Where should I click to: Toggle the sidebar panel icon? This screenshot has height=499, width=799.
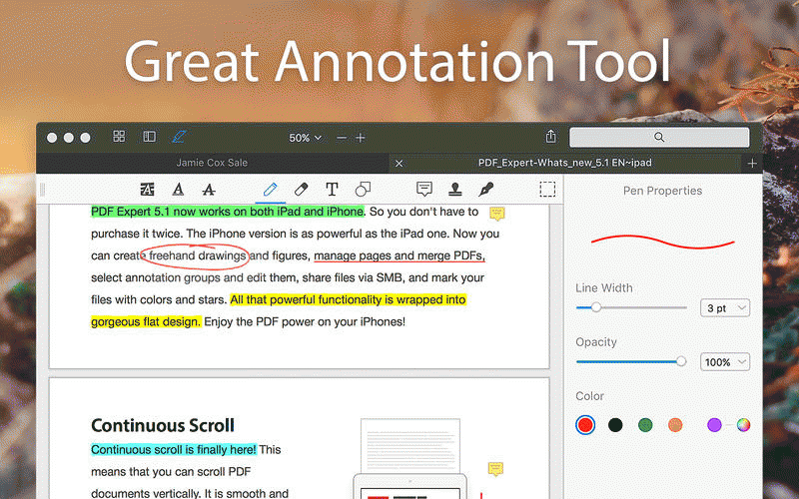149,136
